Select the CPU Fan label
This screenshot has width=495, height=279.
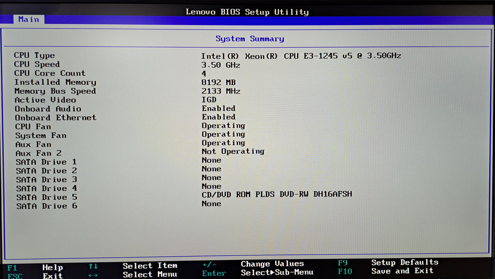pyautogui.click(x=33, y=127)
